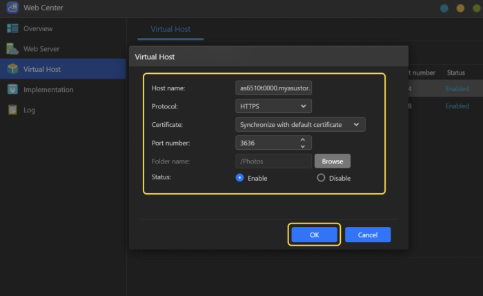Click the Host name input field
483x296 pixels.
(x=273, y=88)
